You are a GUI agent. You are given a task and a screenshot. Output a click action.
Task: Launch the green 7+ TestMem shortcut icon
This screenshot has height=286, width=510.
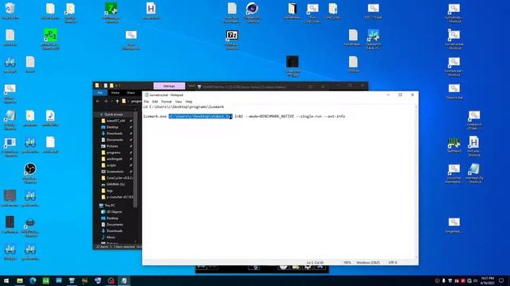point(111,13)
